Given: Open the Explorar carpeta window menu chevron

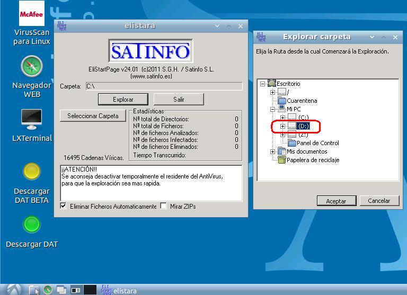Looking at the screenshot, I should [x=372, y=38].
